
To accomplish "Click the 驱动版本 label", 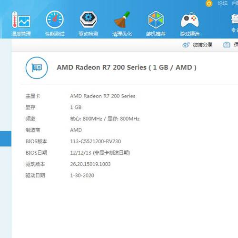I will click(35, 164).
